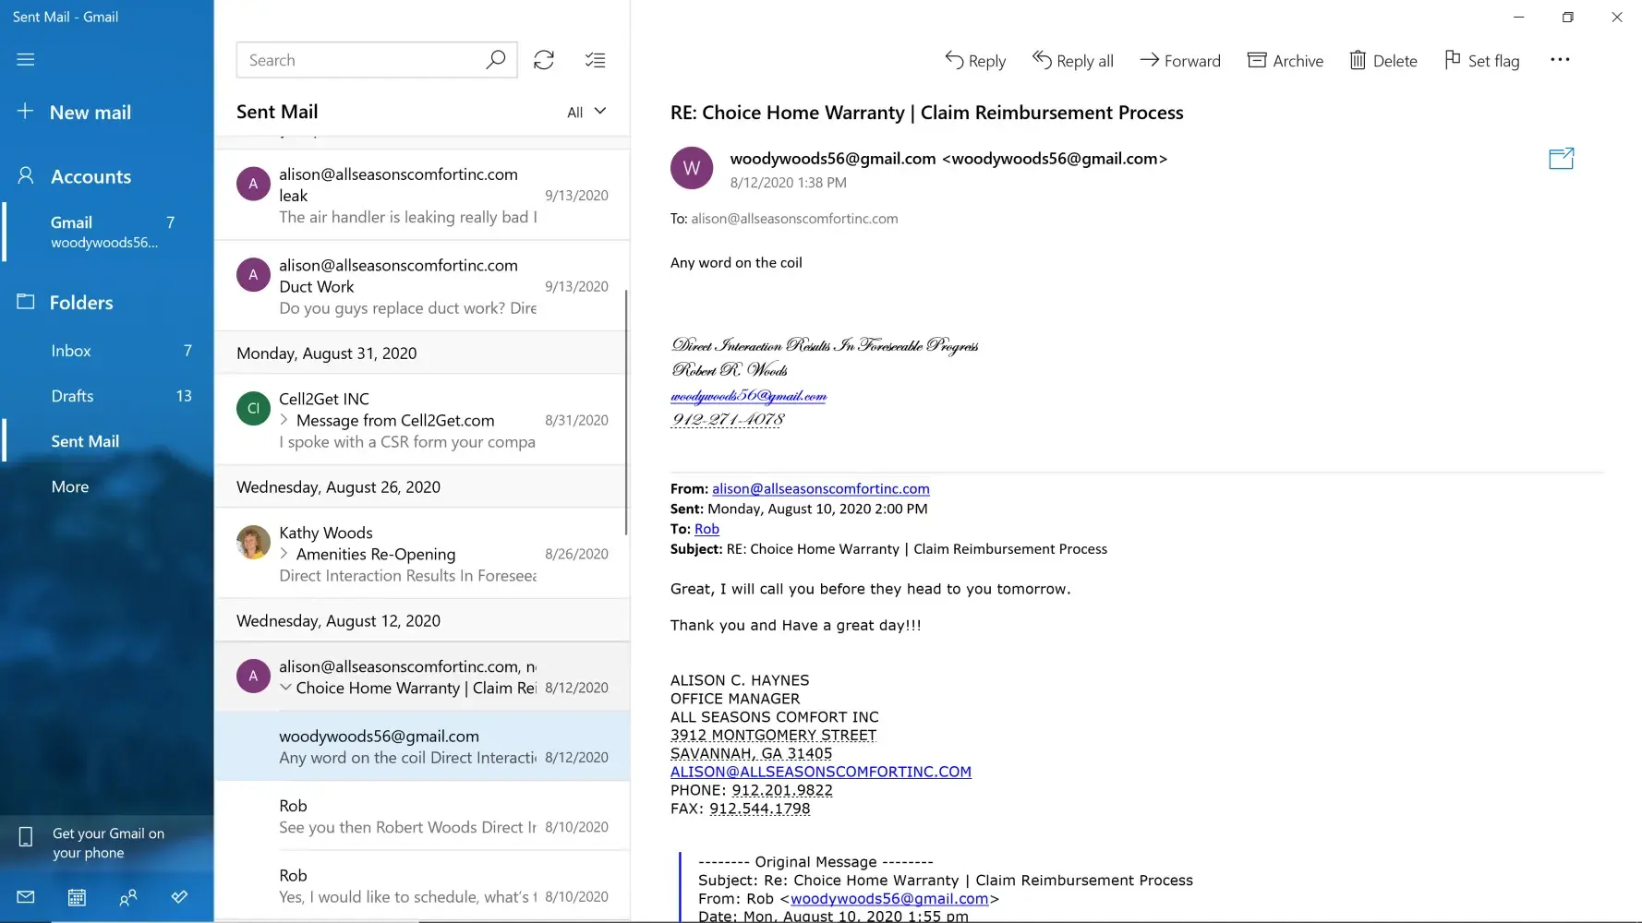
Task: Click into the Search text field
Action: pos(360,60)
